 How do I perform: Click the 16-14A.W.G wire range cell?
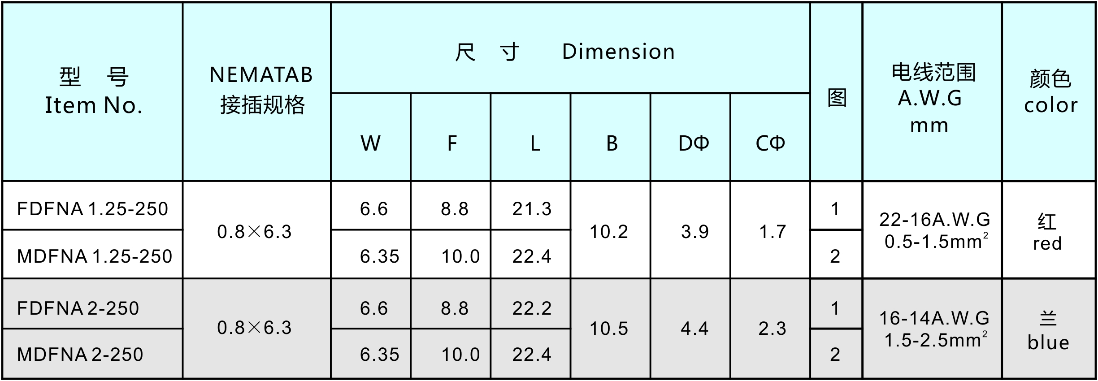click(x=934, y=329)
